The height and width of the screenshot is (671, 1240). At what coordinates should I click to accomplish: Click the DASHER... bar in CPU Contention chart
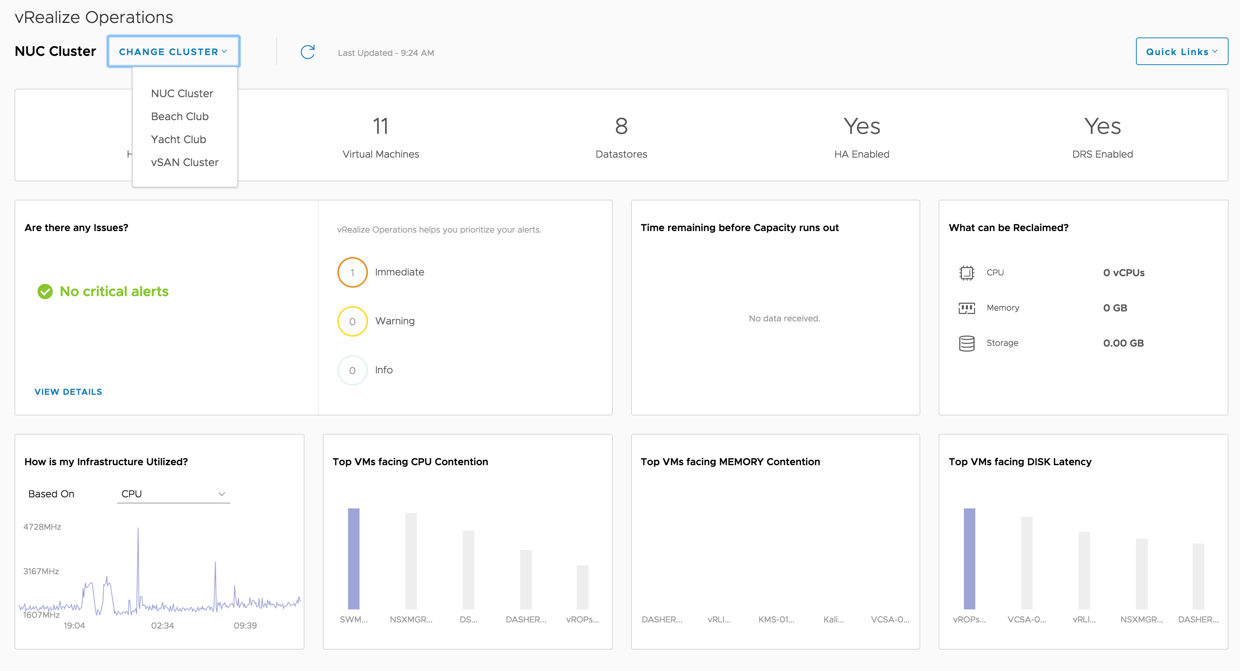[526, 580]
